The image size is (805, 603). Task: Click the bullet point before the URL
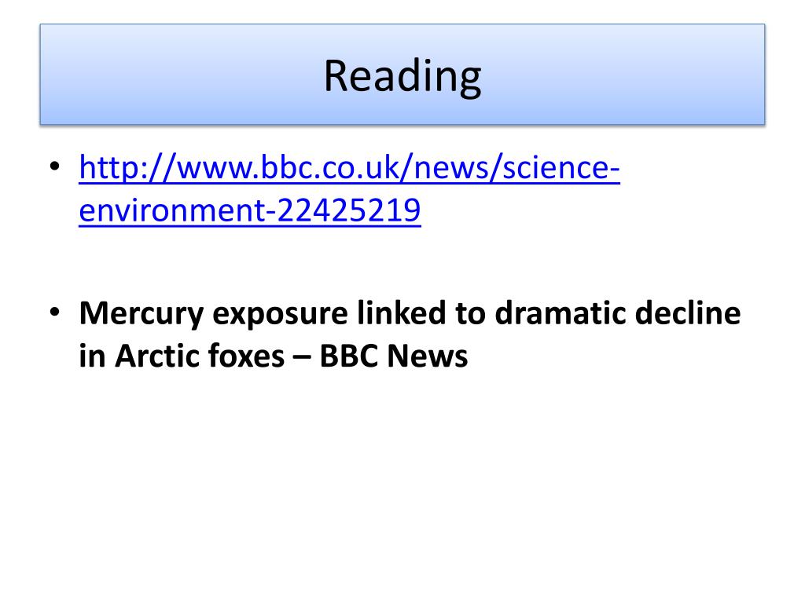(x=55, y=166)
